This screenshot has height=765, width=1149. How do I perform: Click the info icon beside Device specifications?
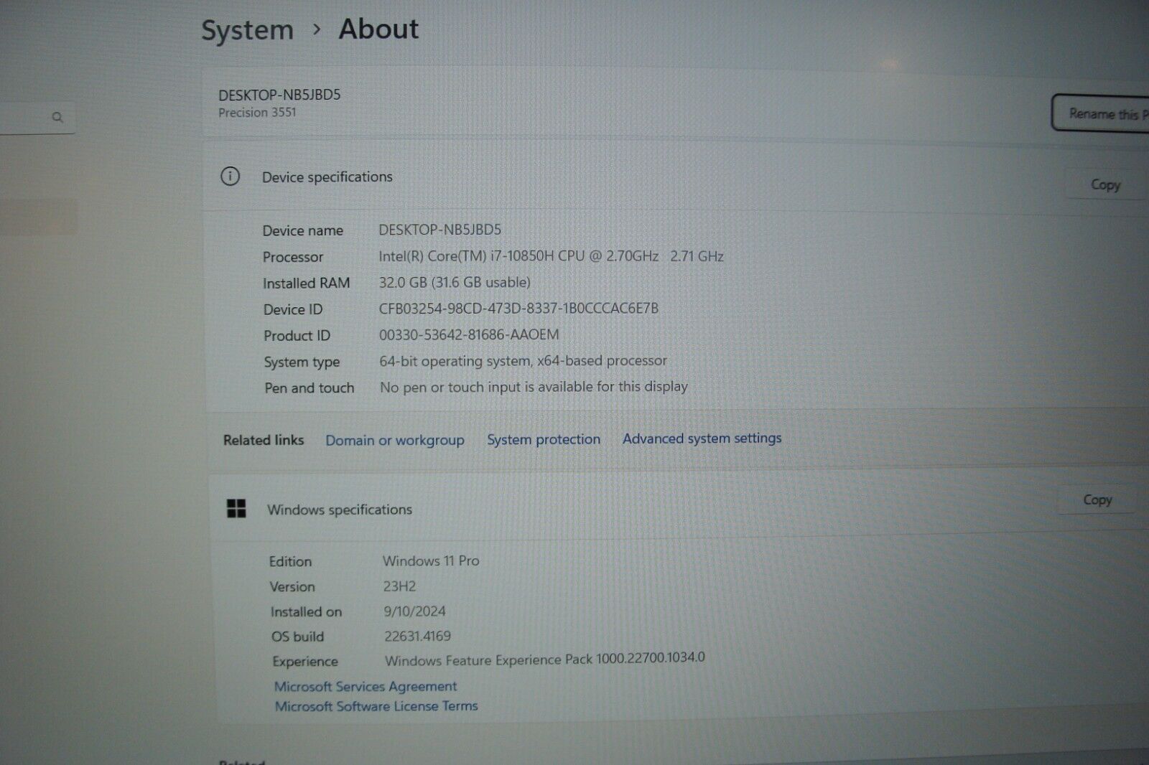click(230, 177)
